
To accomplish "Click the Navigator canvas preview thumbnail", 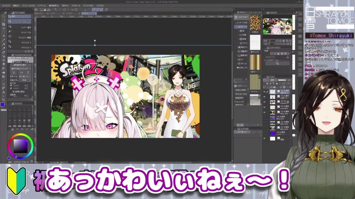I will pyautogui.click(x=277, y=27).
